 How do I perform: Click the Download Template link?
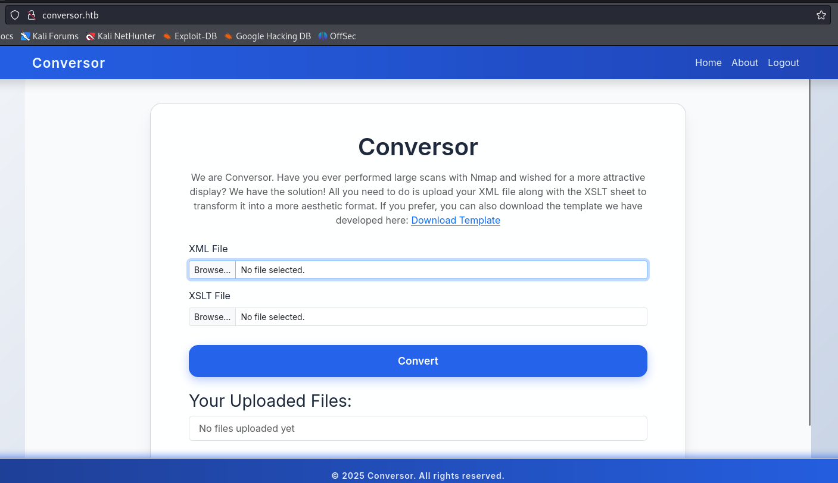[456, 221]
